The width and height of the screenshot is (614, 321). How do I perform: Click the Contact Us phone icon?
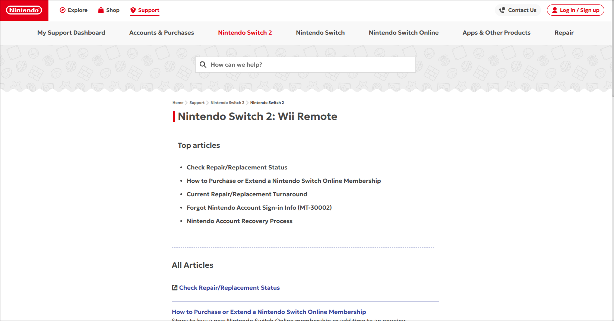502,10
